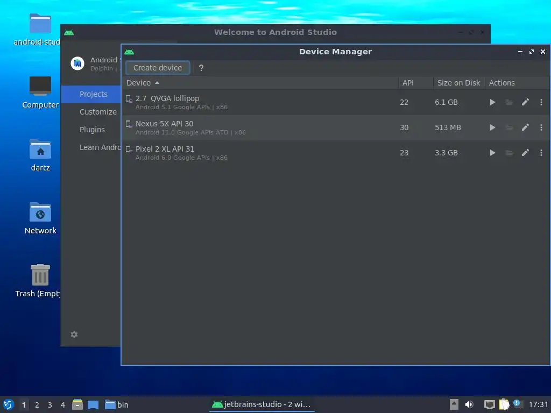Switch to workspace 2
Image resolution: width=551 pixels, height=413 pixels.
click(37, 405)
